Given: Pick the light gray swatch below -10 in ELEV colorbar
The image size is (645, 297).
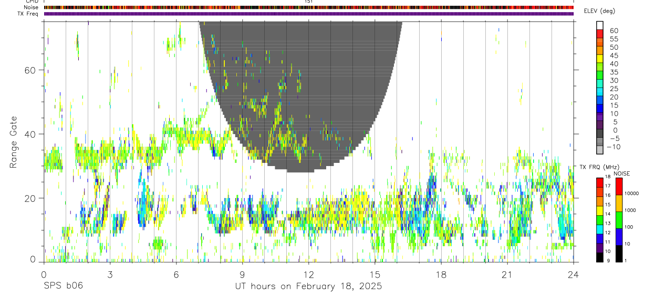Looking at the screenshot, I should pos(599,150).
